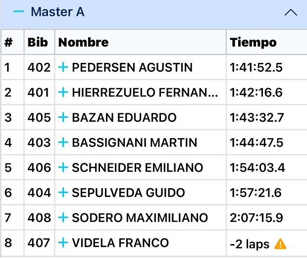Click the chevron-up arrow in Master A header
307x258 pixels.
[x=291, y=13]
